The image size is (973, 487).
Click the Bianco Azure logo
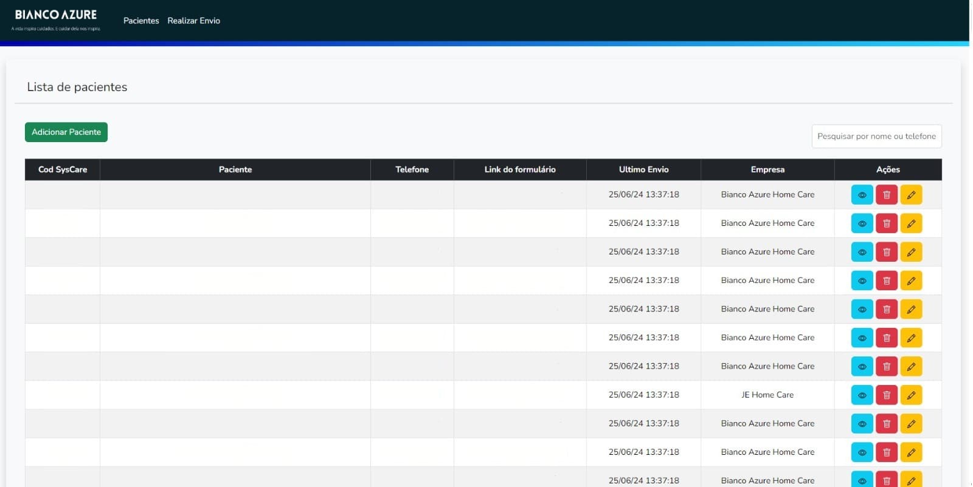[x=56, y=19]
